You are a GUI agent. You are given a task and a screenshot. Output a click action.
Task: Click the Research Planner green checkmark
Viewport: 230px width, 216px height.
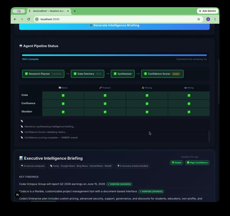tap(26, 74)
